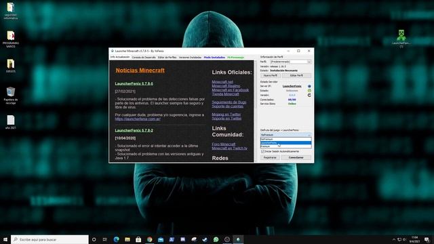Image resolution: width=434 pixels, height=244 pixels.
Task: Click the Conectarse button
Action: coord(296,157)
